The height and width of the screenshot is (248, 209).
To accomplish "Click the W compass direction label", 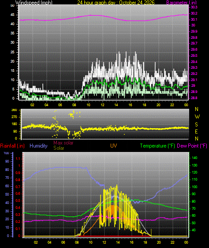I will point(197,117).
